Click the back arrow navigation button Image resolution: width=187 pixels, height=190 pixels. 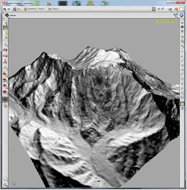(x=5, y=9)
